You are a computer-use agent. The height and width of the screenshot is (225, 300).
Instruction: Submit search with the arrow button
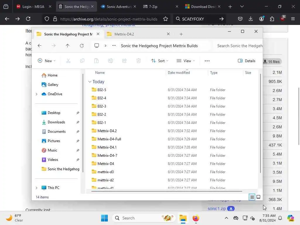221,19
